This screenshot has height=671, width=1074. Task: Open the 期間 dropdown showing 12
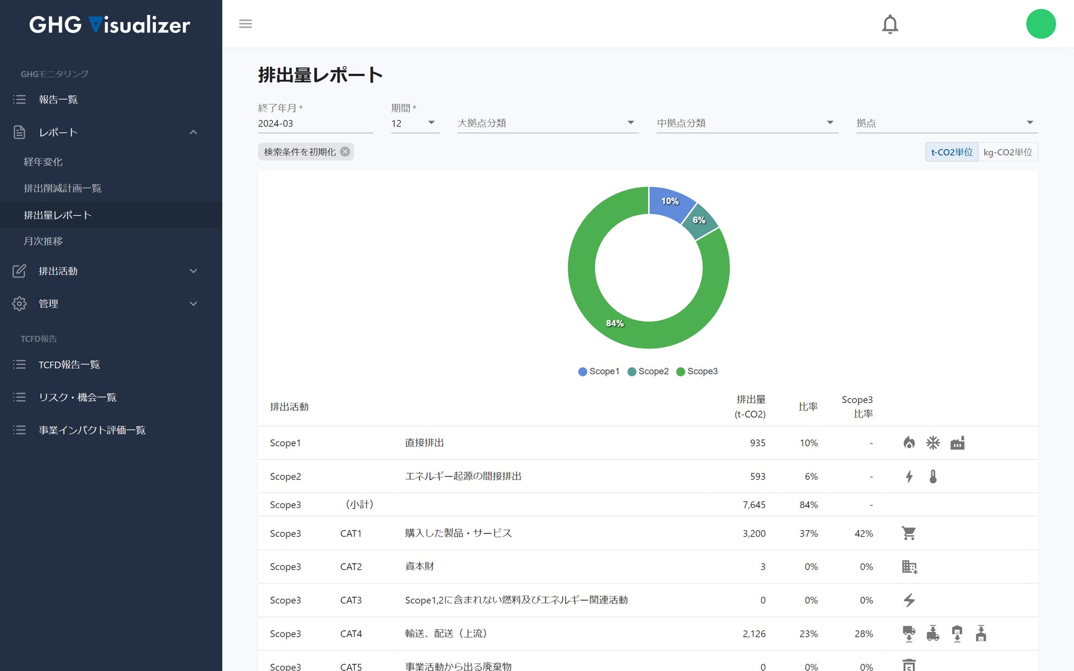coord(414,123)
